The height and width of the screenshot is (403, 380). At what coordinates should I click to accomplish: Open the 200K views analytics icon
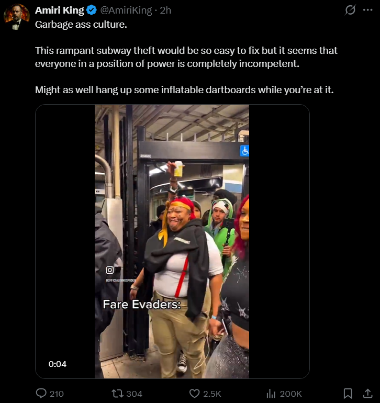[271, 393]
